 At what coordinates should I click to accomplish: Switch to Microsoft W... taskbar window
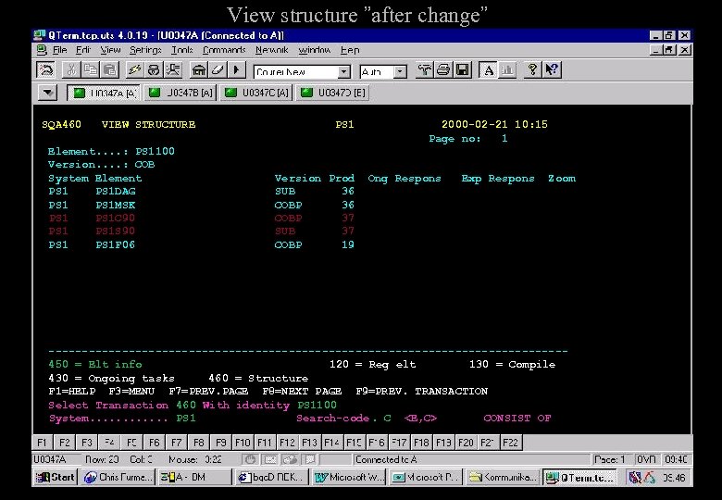pyautogui.click(x=350, y=478)
